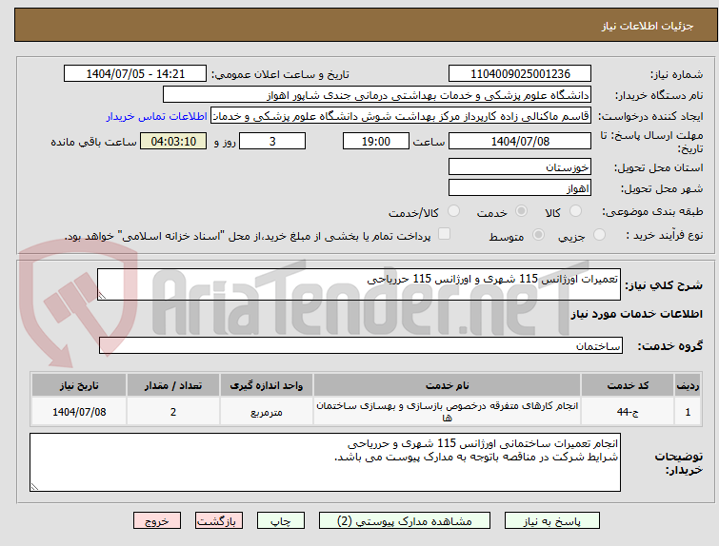The width and height of the screenshot is (719, 546).
Task: Click the request creator name field
Action: 401,116
